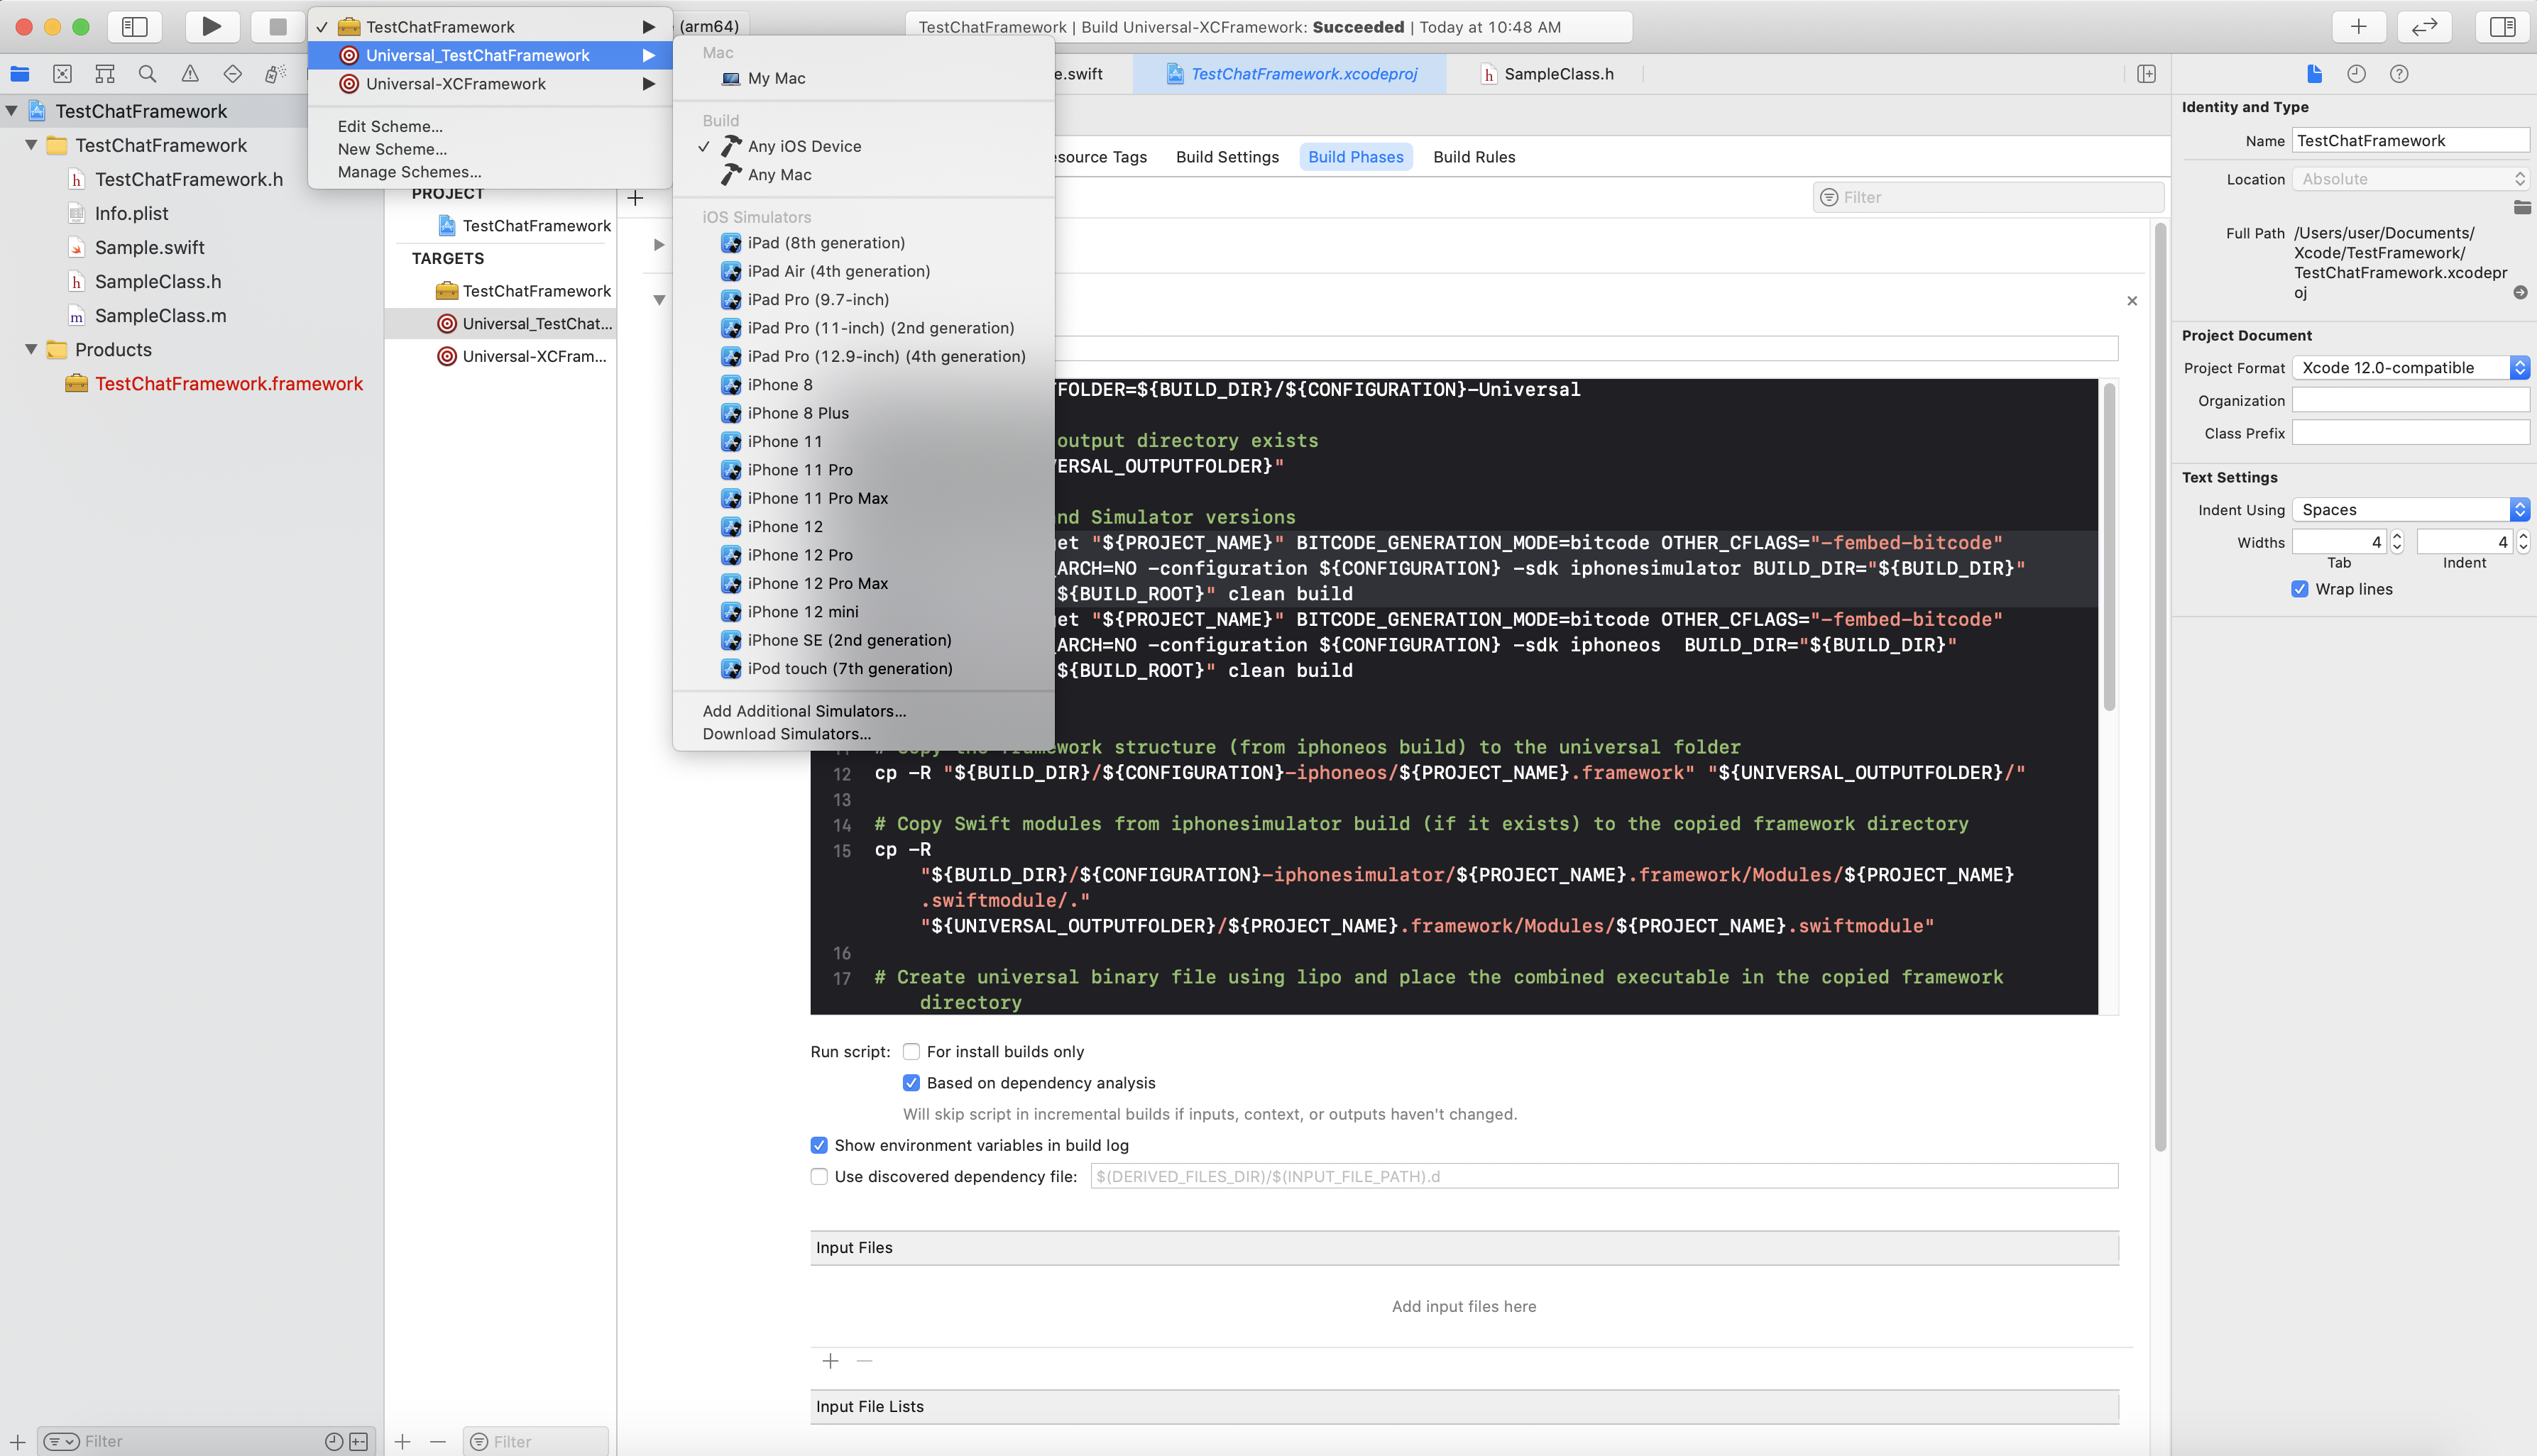Image resolution: width=2537 pixels, height=1456 pixels.
Task: Open the Project Format dropdown
Action: tap(2410, 367)
